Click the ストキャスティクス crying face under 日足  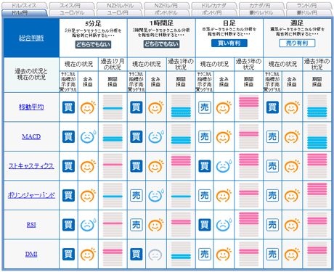click(224, 166)
